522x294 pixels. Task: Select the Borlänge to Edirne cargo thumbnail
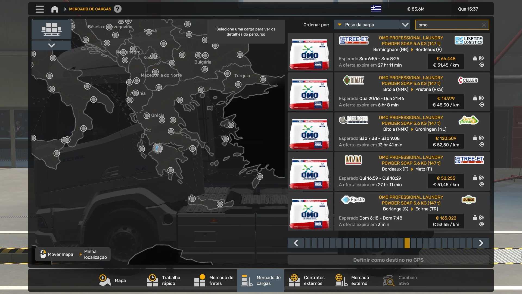(310, 212)
